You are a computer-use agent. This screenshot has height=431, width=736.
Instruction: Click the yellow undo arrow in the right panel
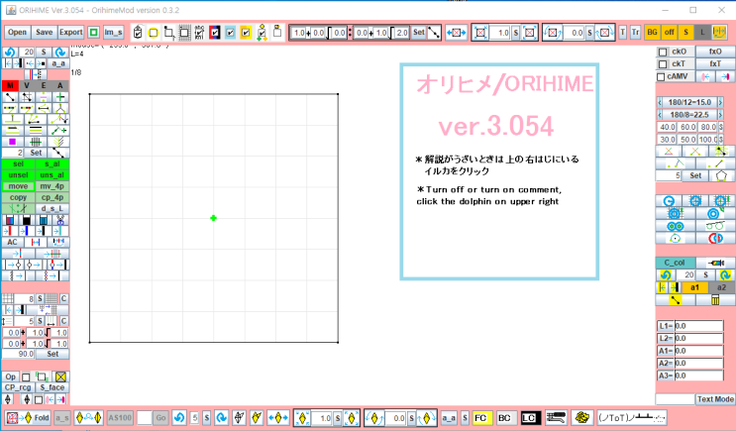click(665, 274)
